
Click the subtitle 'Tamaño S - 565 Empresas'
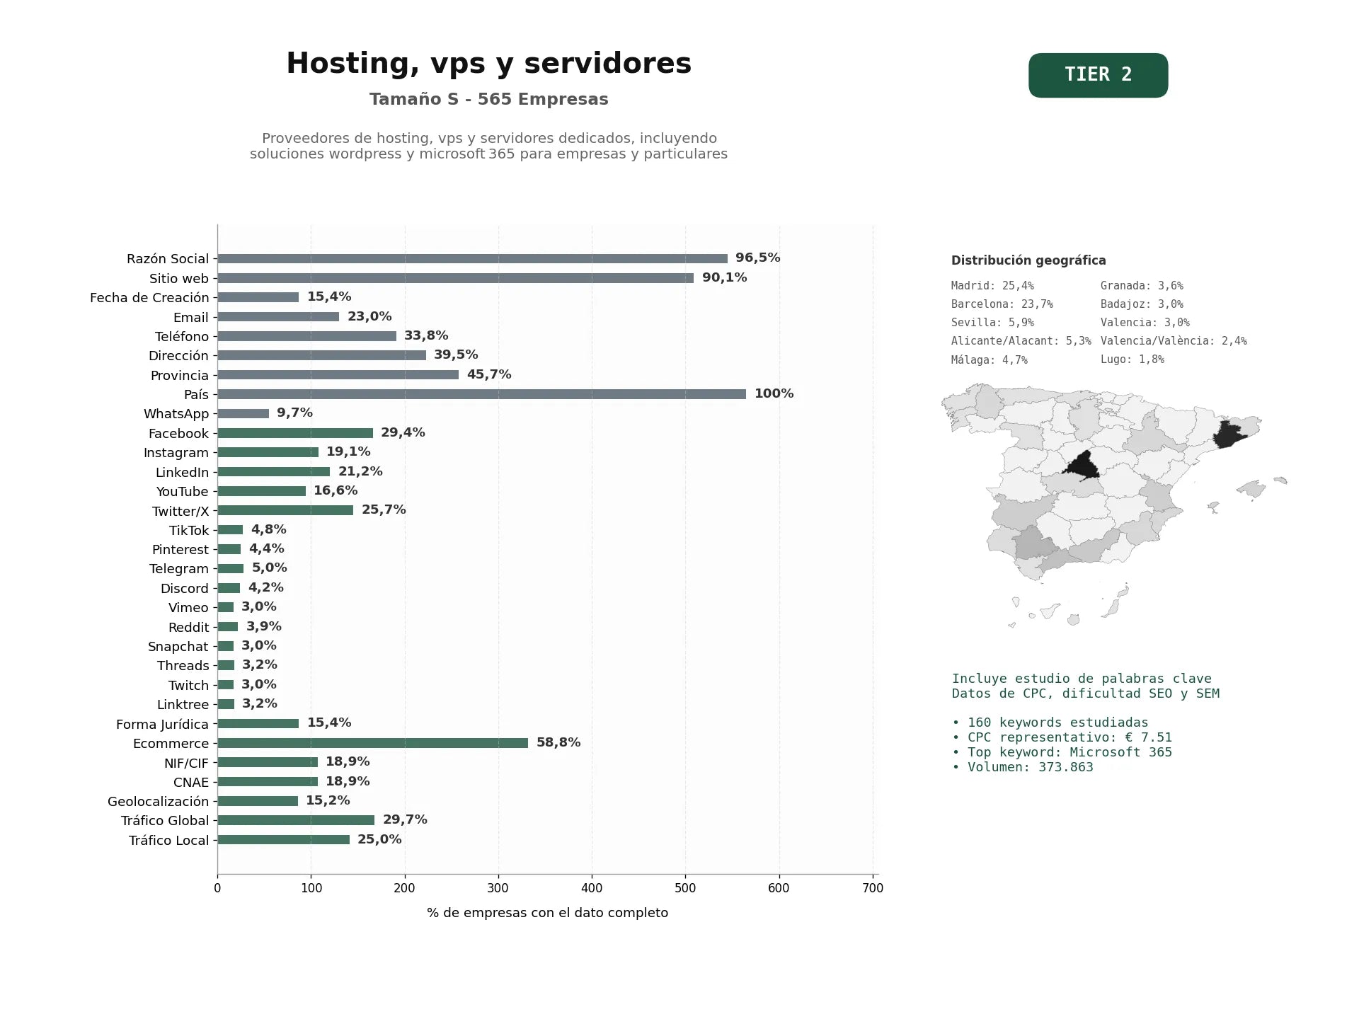[x=488, y=99]
